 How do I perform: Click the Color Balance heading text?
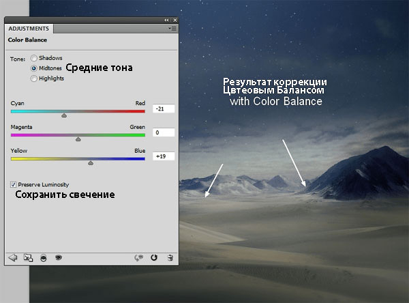pos(27,40)
